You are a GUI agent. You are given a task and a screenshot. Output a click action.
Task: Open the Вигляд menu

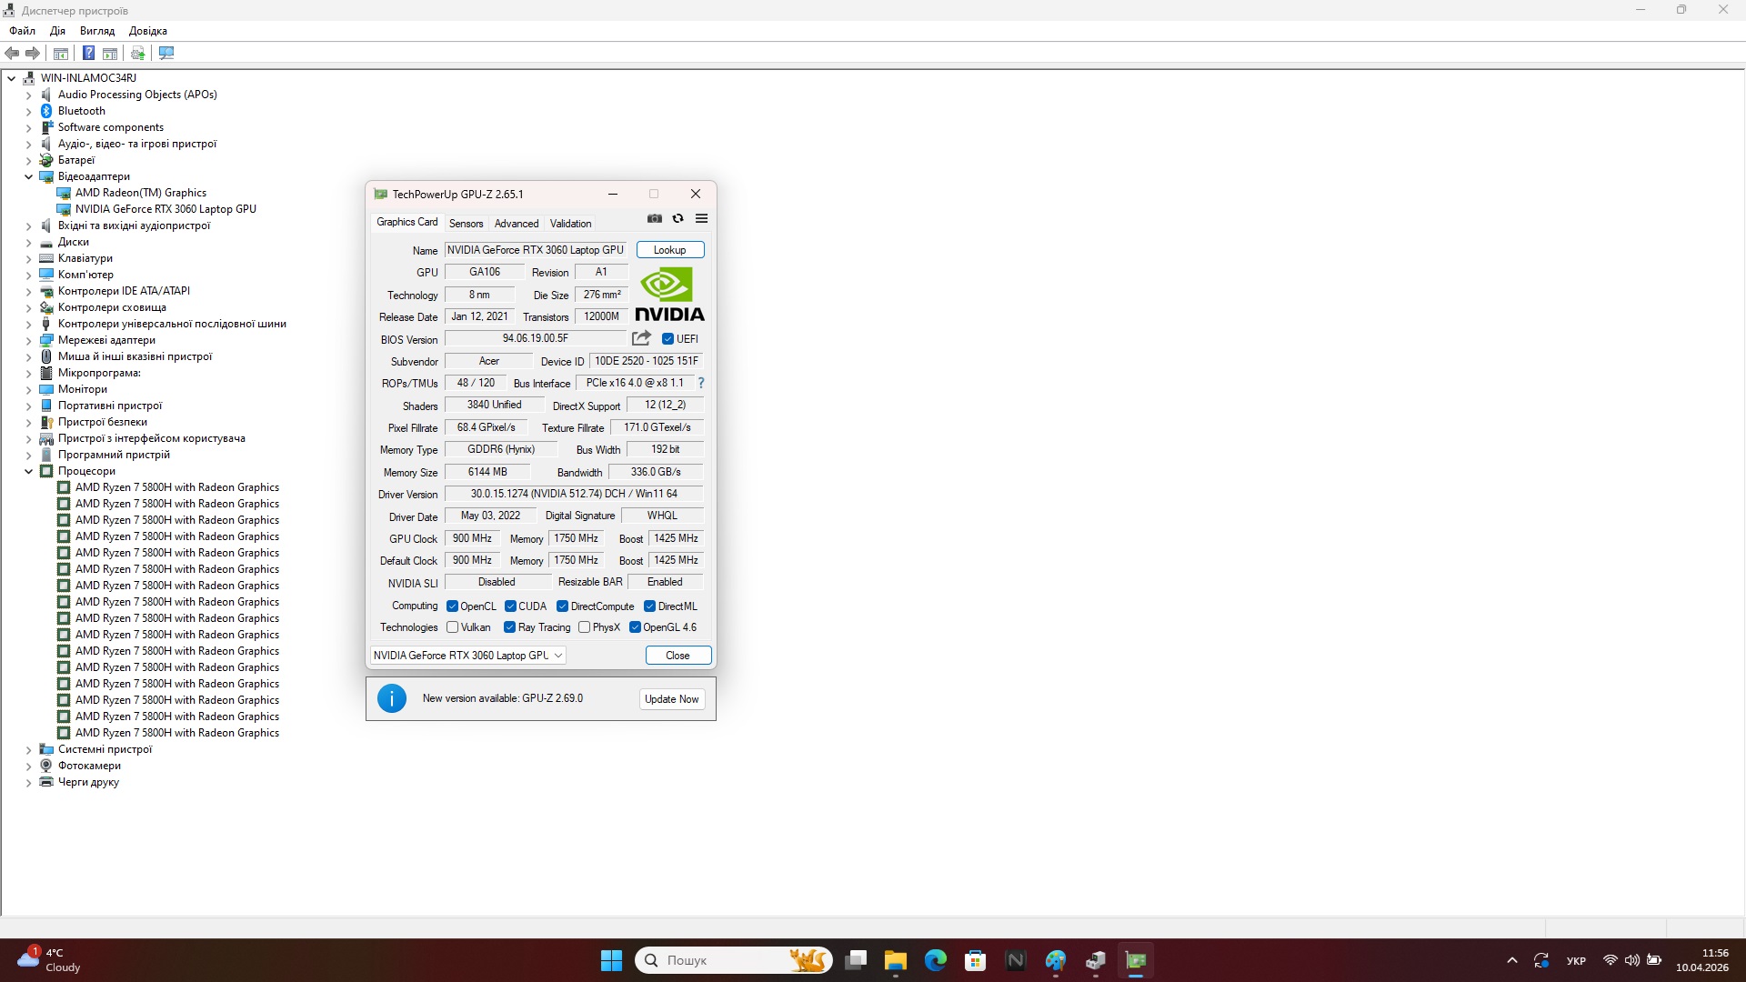pyautogui.click(x=97, y=31)
